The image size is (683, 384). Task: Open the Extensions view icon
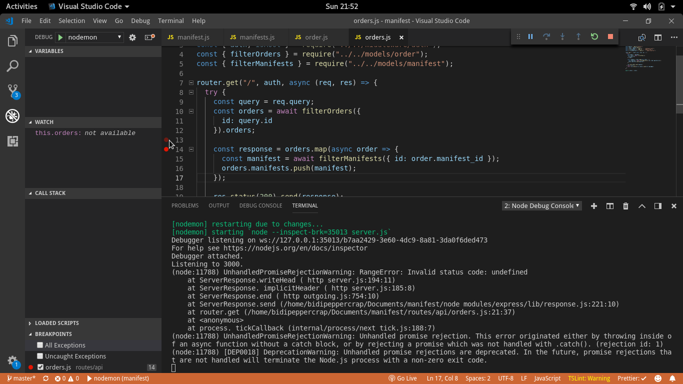pyautogui.click(x=12, y=141)
